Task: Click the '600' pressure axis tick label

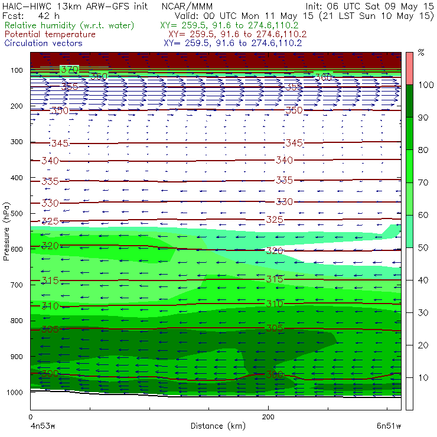Action: 17,249
